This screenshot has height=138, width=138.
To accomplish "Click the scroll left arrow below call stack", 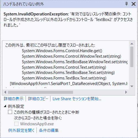I will pyautogui.click(x=5, y=92).
